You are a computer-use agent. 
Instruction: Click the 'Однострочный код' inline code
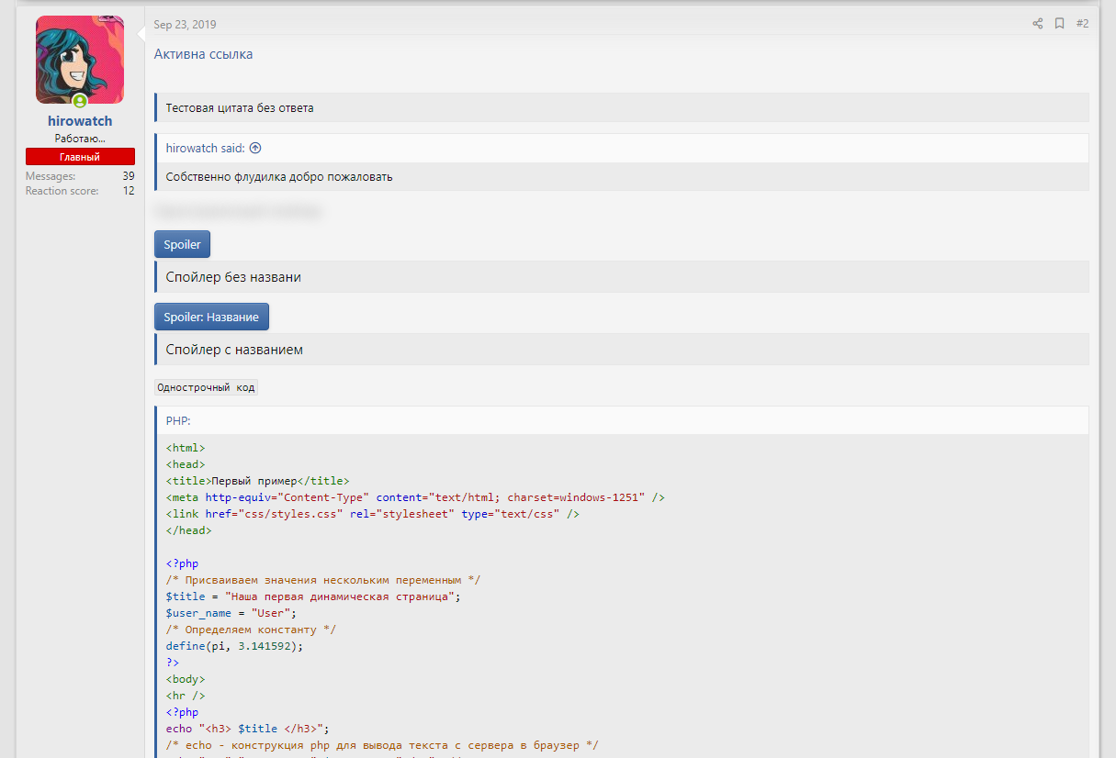[x=206, y=387]
